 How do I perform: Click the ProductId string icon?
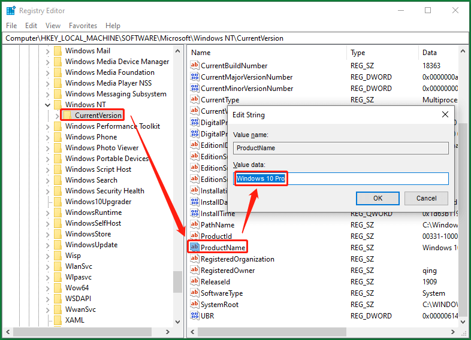194,236
